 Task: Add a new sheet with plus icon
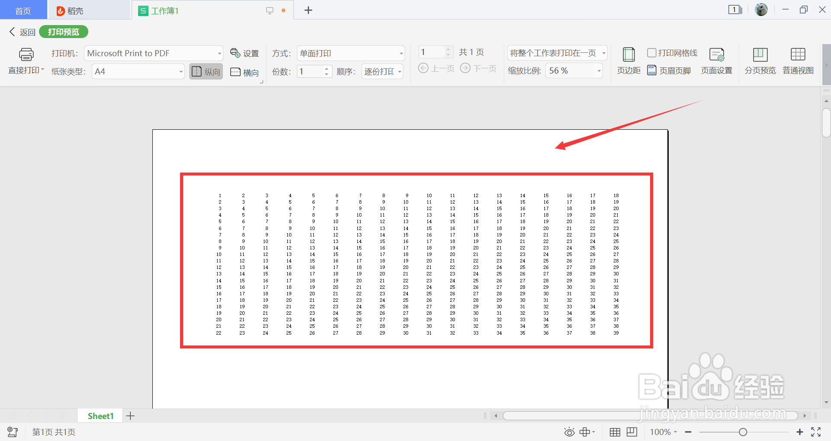130,416
